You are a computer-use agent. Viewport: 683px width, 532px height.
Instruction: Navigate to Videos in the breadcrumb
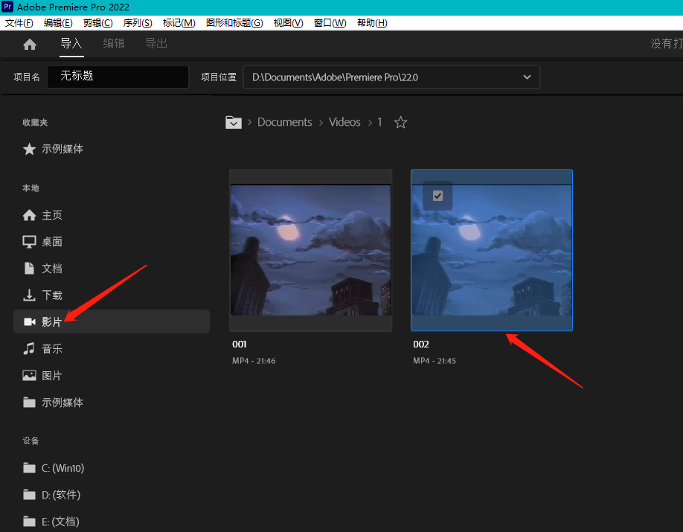pos(344,122)
